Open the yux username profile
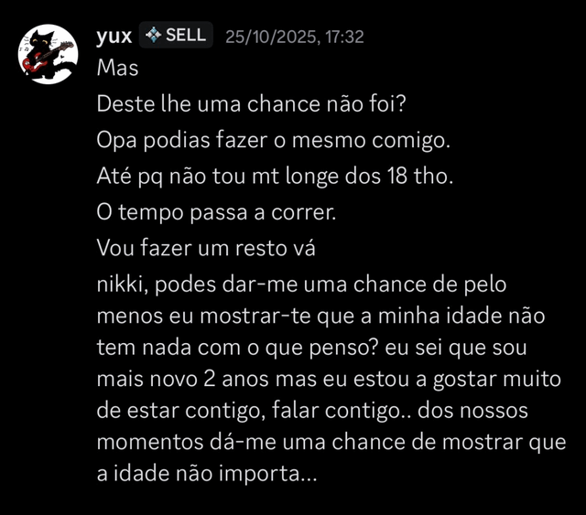Screen dimensions: 586x515 pyautogui.click(x=114, y=37)
